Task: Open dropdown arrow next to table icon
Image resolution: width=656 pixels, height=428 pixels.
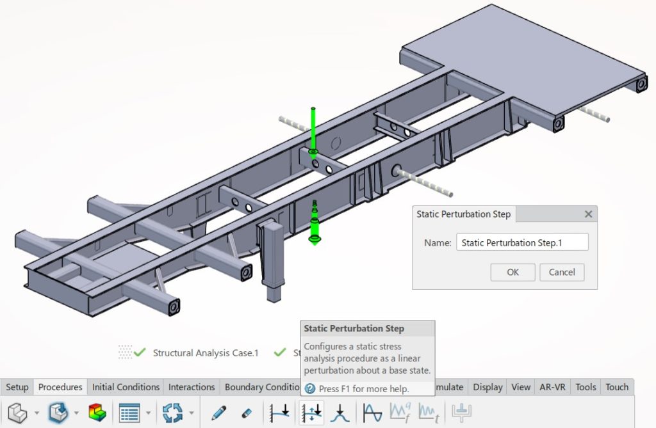Action: 148,413
